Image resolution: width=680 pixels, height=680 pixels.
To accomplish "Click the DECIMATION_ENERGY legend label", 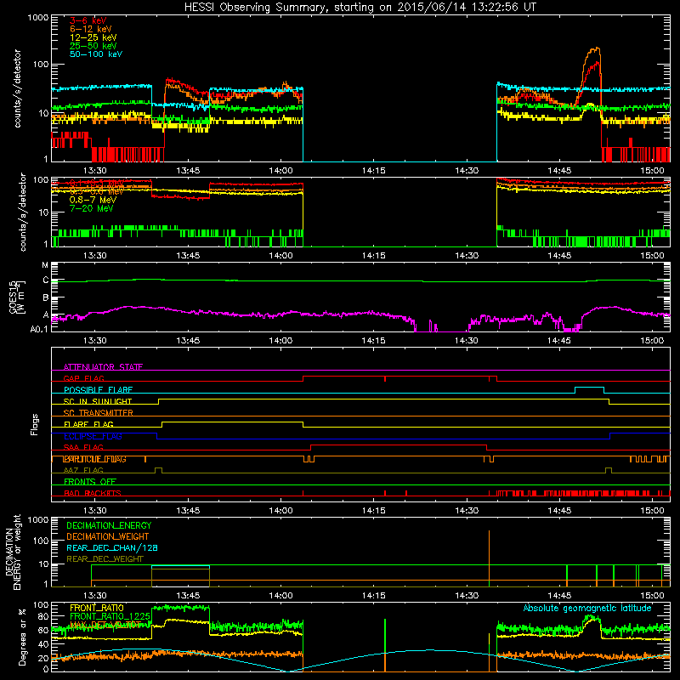I will click(x=109, y=525).
